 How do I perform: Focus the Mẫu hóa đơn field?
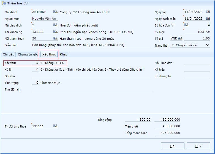197,63
